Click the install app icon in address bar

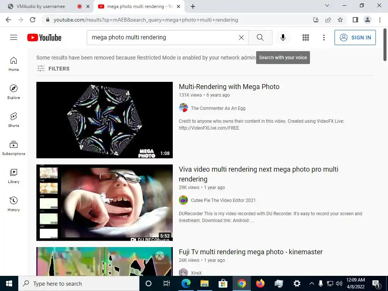click(x=316, y=20)
